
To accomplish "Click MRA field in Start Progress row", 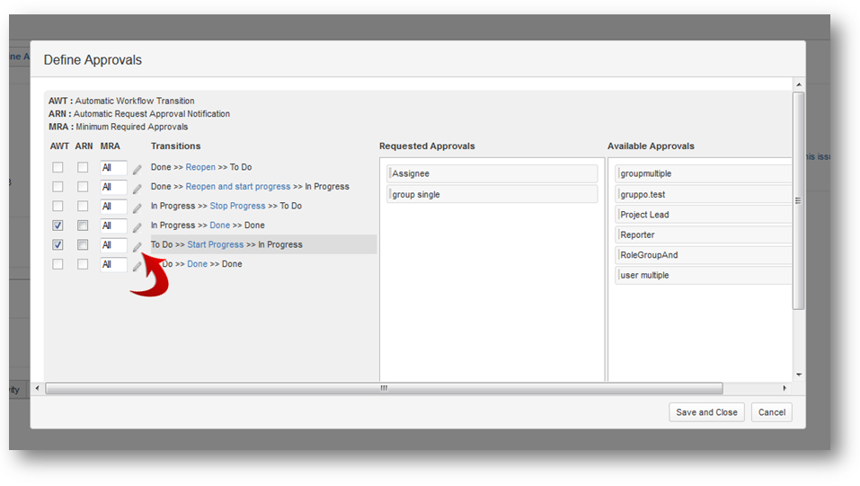I will coord(112,244).
